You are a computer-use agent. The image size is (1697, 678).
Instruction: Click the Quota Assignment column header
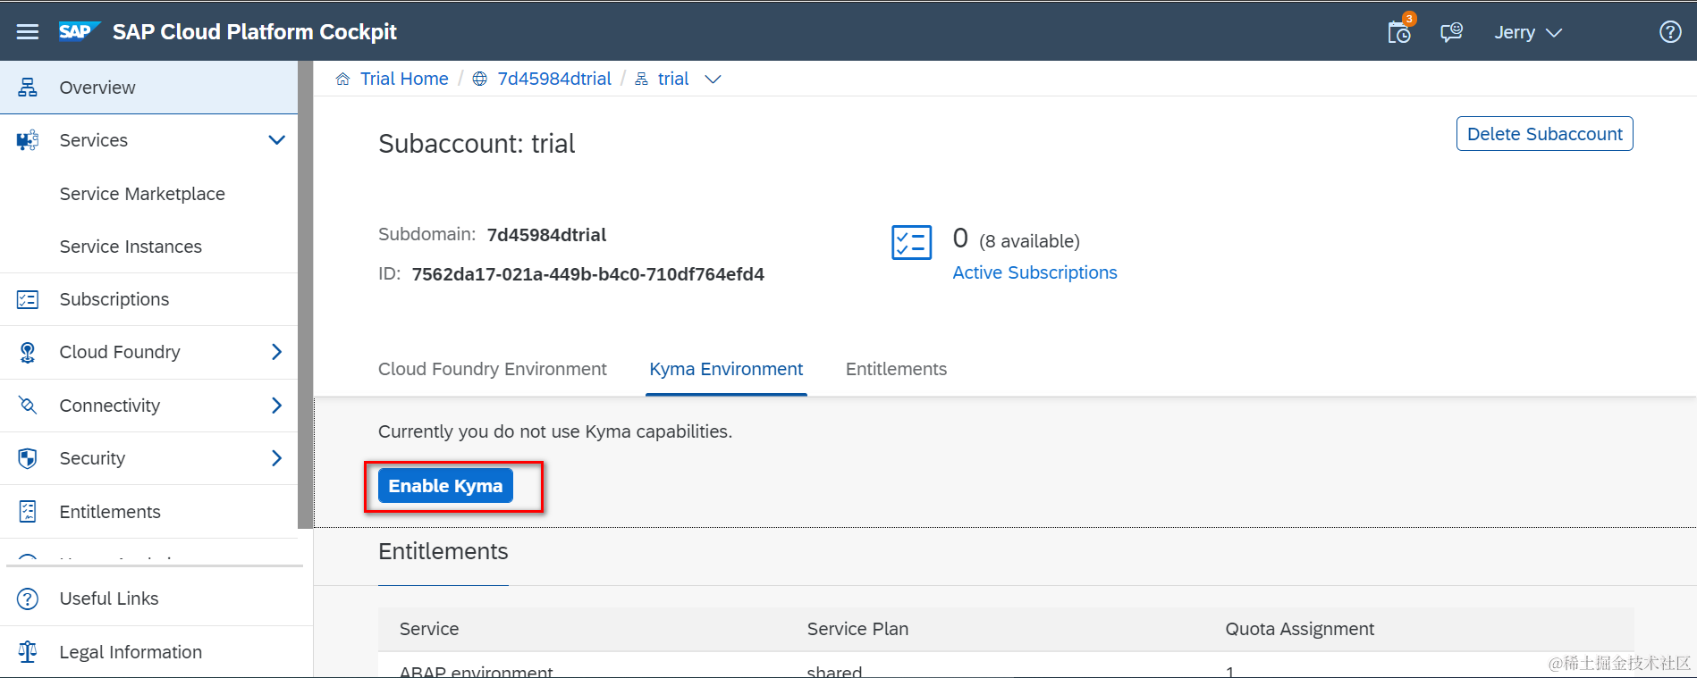1299,629
